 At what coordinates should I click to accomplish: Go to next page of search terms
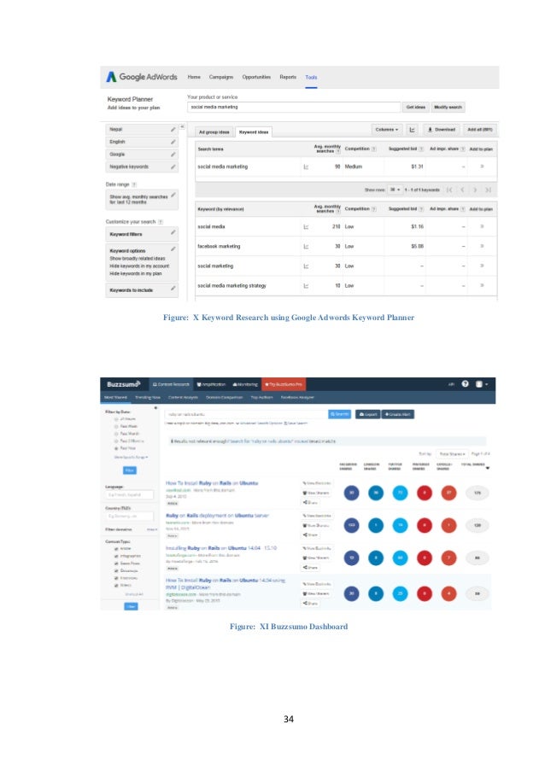click(x=475, y=190)
